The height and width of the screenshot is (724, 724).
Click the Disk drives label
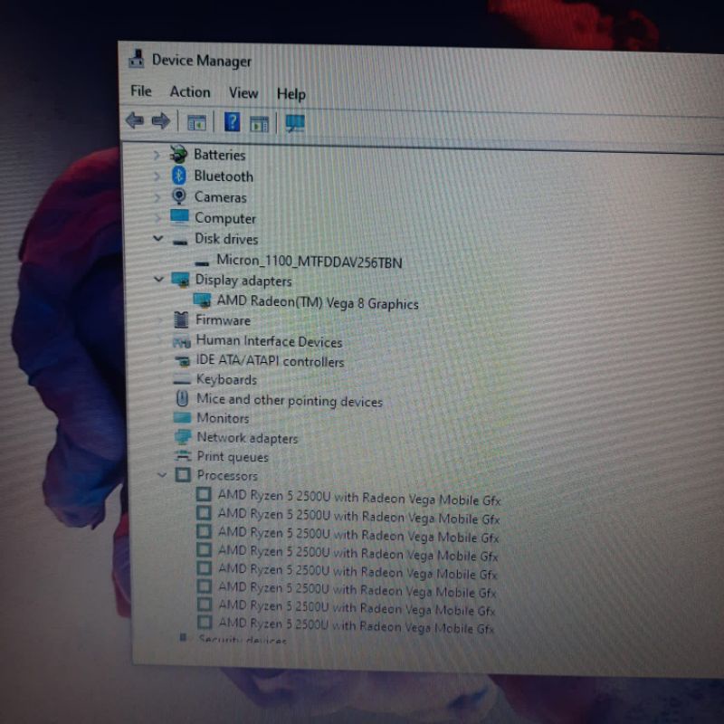226,239
